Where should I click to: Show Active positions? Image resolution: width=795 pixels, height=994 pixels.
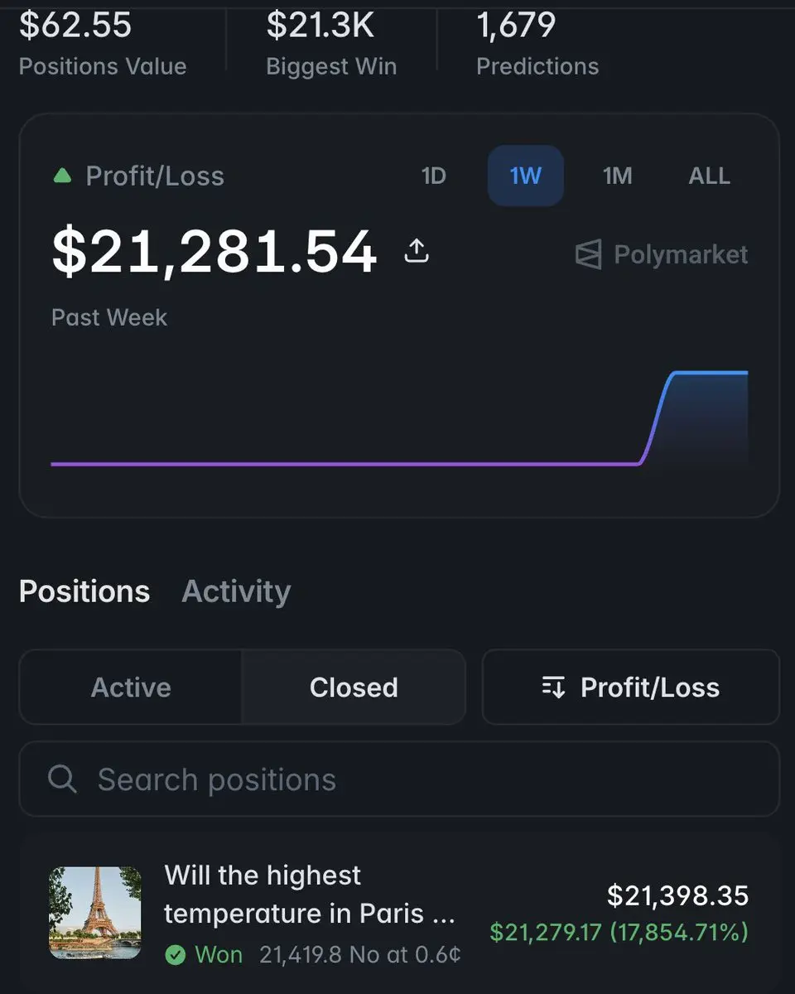(131, 687)
